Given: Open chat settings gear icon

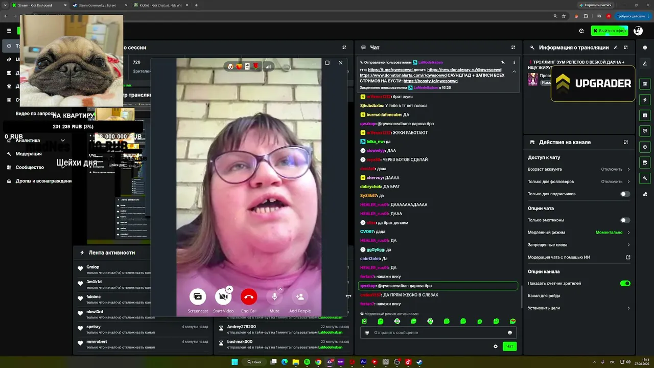Looking at the screenshot, I should 496,347.
